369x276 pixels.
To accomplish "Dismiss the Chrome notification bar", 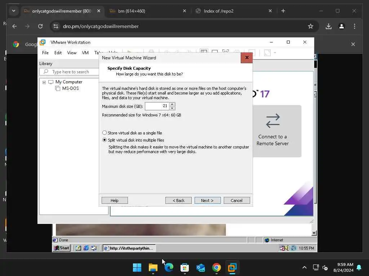I will click(x=353, y=44).
